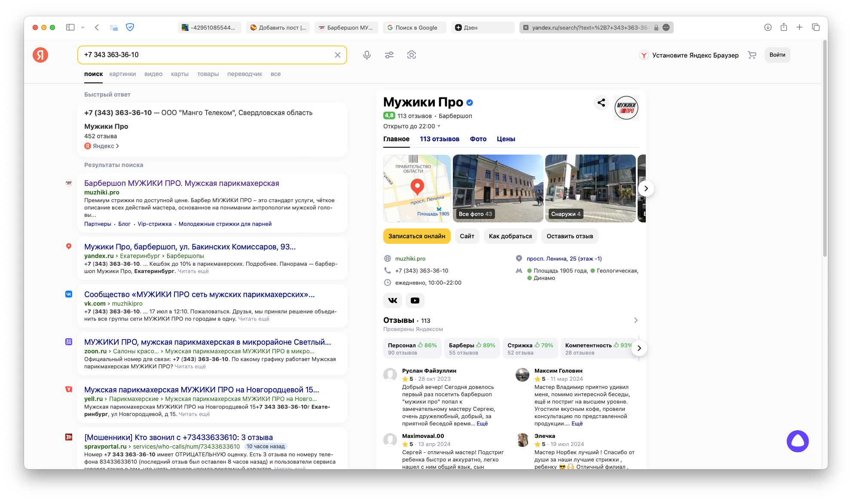Expand Максим Головин review with Ещё
Viewport: 852px width, 501px height.
(x=577, y=423)
